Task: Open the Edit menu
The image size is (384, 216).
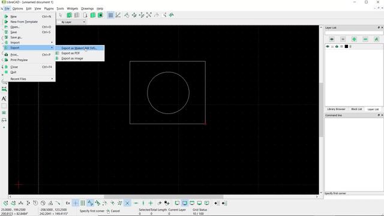Action: click(x=29, y=8)
